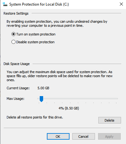Click the drive icon in the title bar
This screenshot has width=126, height=144.
tap(5, 4)
